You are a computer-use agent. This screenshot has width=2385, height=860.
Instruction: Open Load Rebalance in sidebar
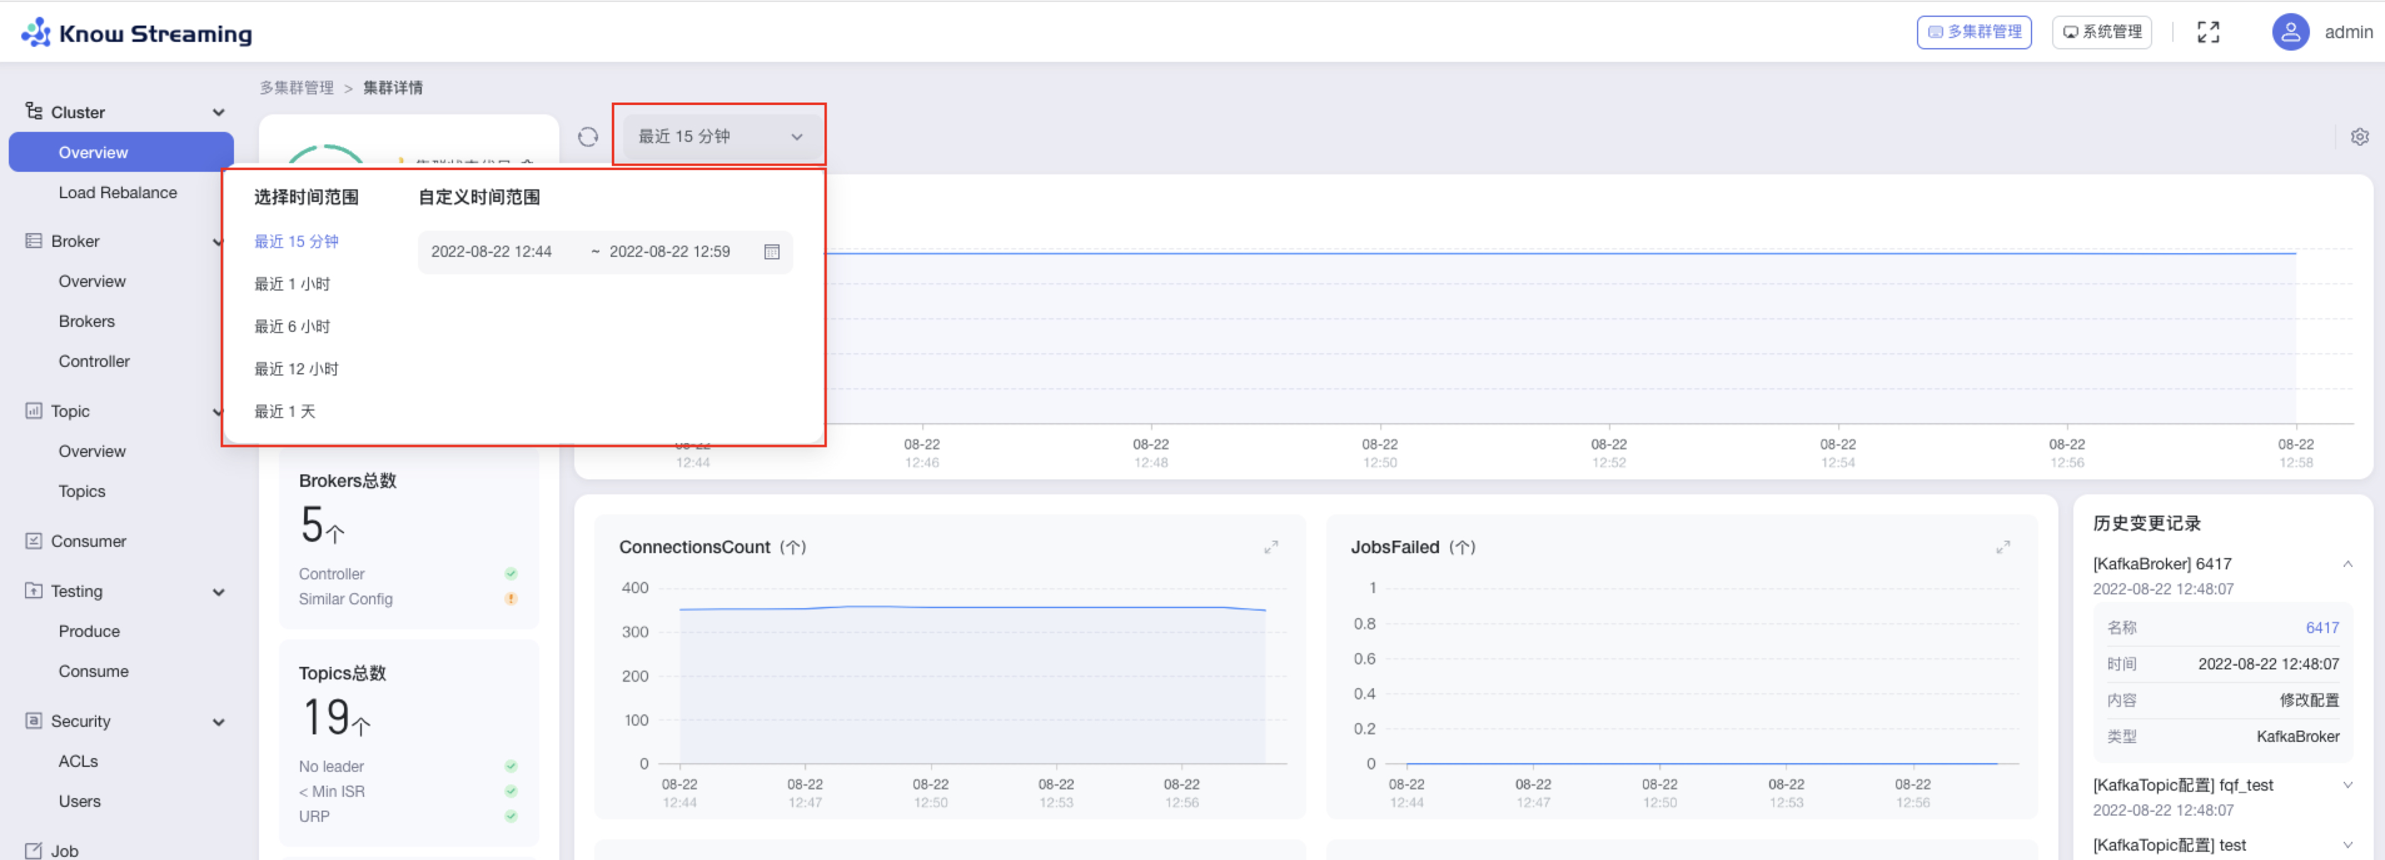coord(118,192)
